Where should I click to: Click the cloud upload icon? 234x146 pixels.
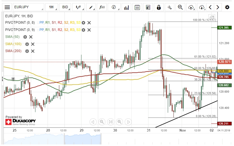[191, 7]
